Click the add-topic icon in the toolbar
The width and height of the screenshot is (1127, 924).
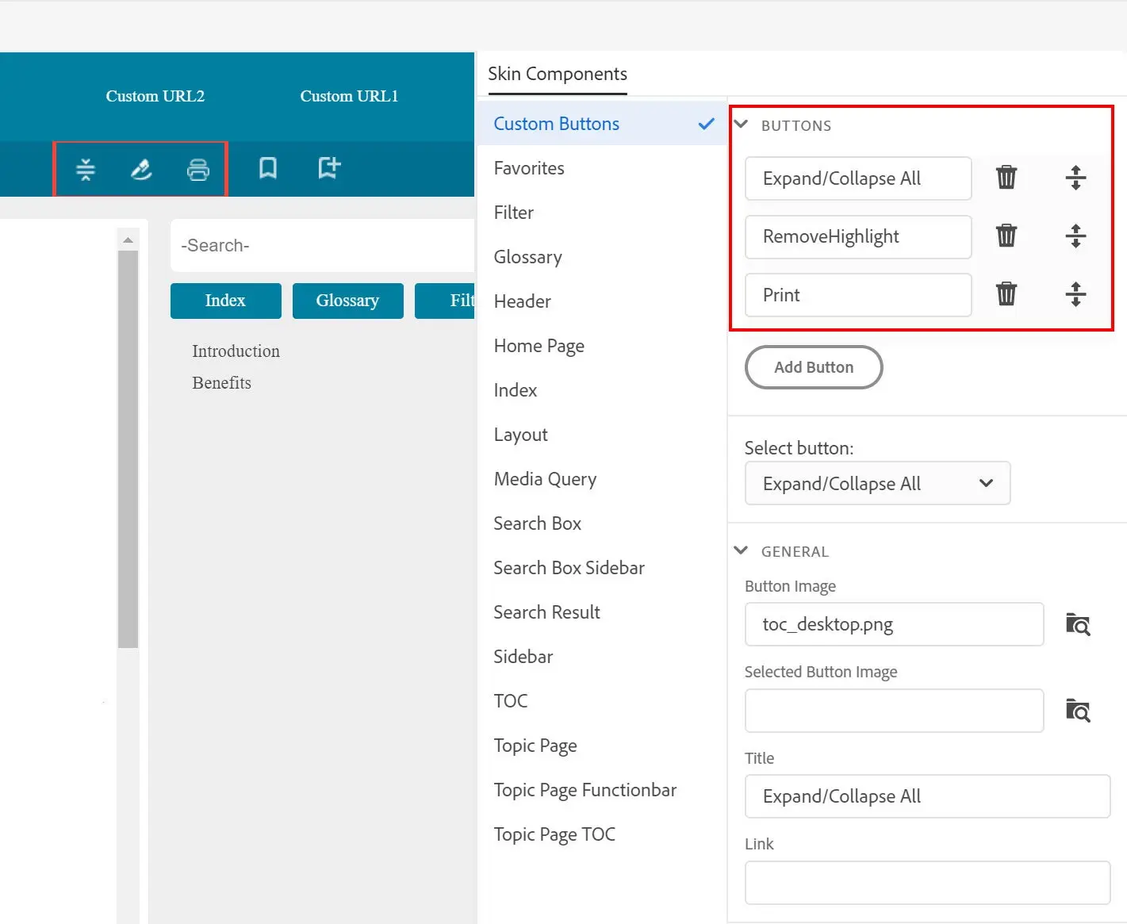coord(328,168)
